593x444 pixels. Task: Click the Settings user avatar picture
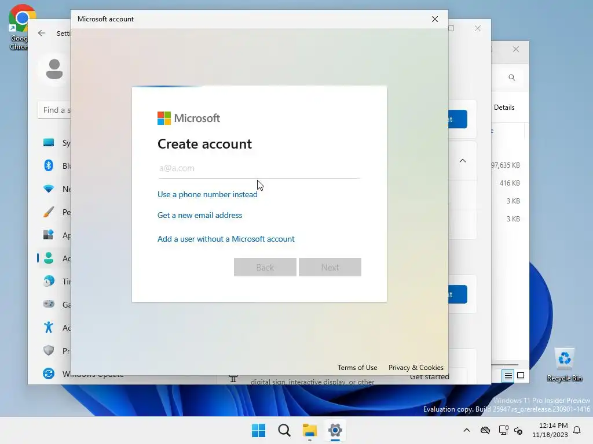[54, 69]
